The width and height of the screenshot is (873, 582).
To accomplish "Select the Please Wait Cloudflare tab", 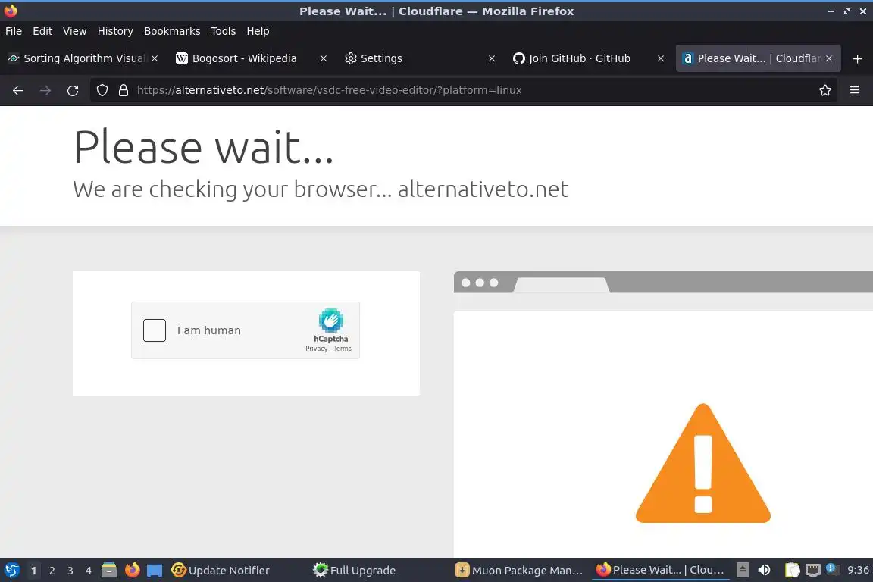I will [x=759, y=58].
